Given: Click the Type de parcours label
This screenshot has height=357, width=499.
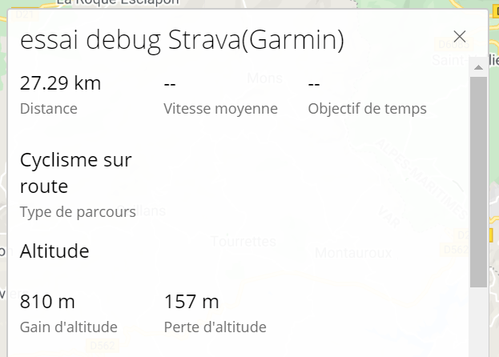Looking at the screenshot, I should point(78,212).
